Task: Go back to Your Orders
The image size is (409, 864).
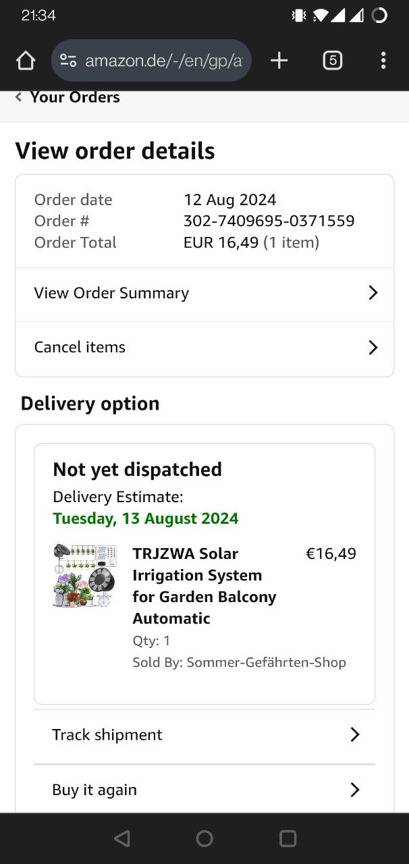Action: [74, 97]
